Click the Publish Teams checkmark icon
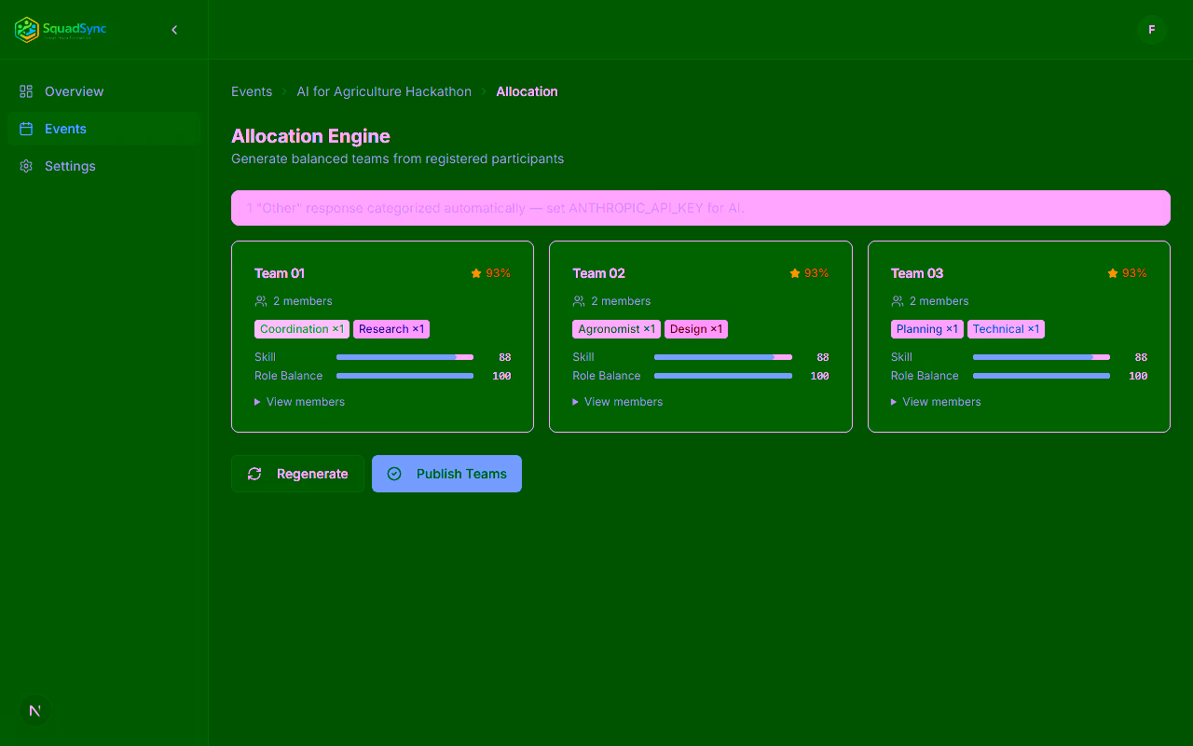The width and height of the screenshot is (1193, 746). pyautogui.click(x=394, y=474)
